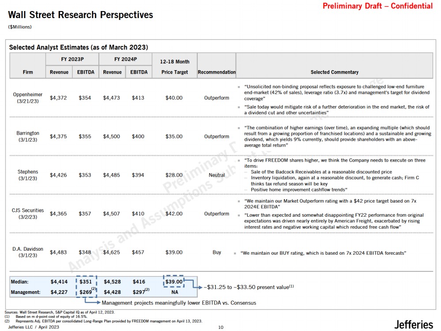Screen dimensions: 441x331
Task: Select D.A. Davidson's Buy recommendation
Action: coord(217,252)
